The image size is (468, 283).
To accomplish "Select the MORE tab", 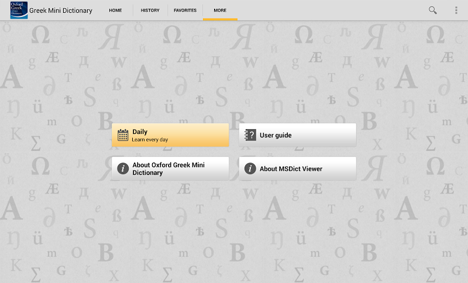I will [220, 11].
